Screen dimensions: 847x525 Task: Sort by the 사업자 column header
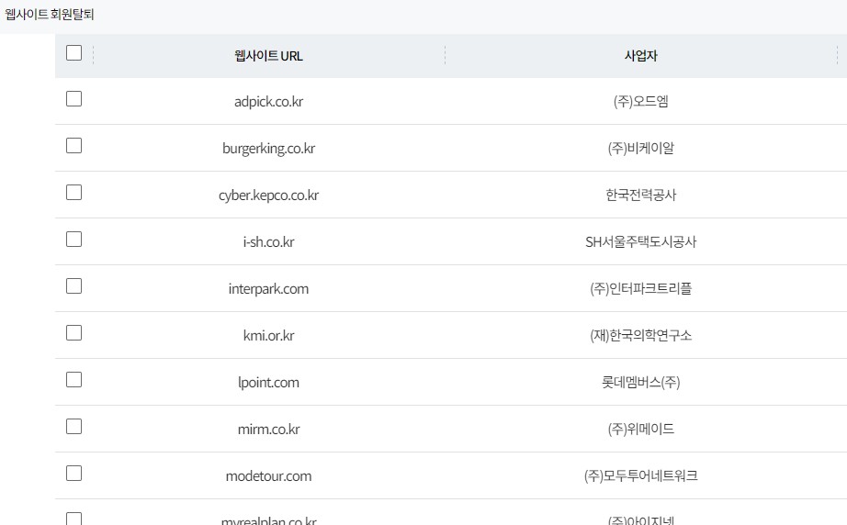pyautogui.click(x=640, y=56)
